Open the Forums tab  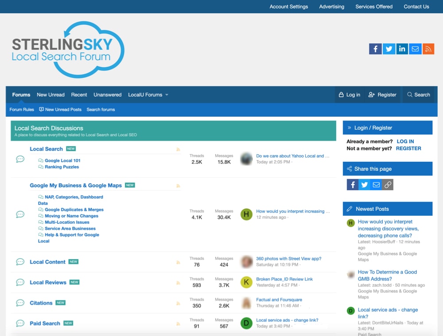click(21, 95)
